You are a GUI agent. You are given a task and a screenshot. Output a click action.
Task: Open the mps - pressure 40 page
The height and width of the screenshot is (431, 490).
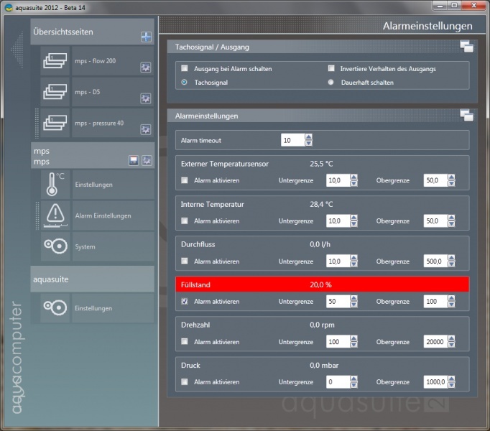[113, 123]
